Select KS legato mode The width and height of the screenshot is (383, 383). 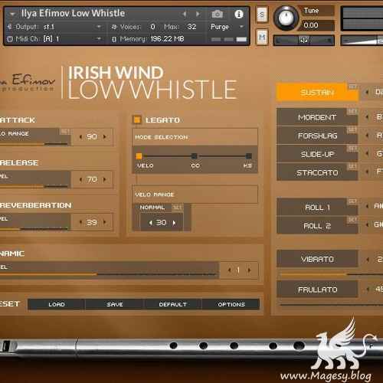pos(248,156)
